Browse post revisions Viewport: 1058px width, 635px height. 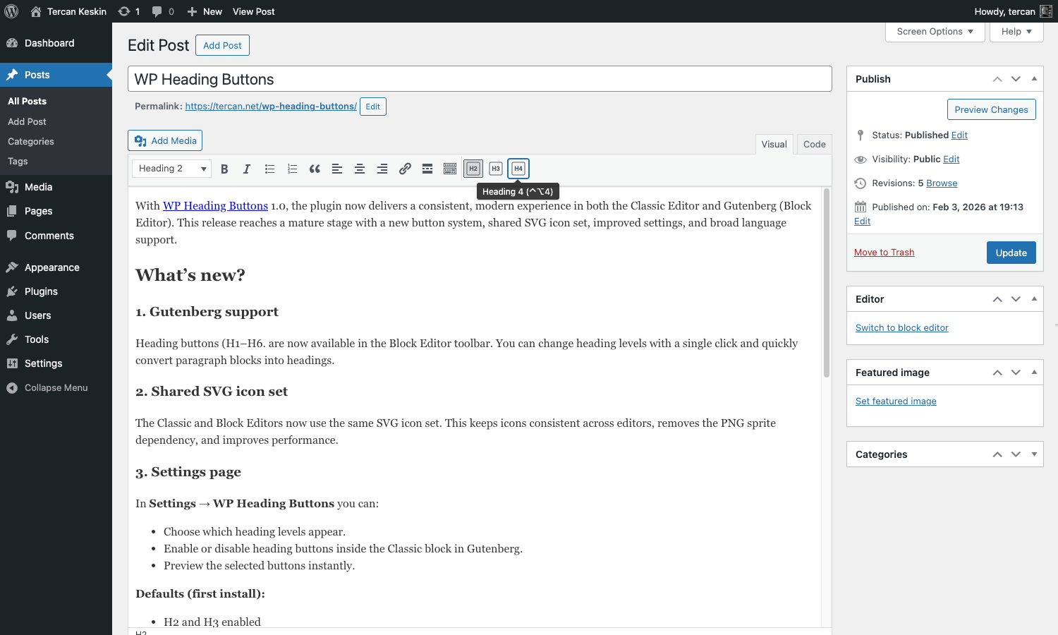[x=942, y=183]
